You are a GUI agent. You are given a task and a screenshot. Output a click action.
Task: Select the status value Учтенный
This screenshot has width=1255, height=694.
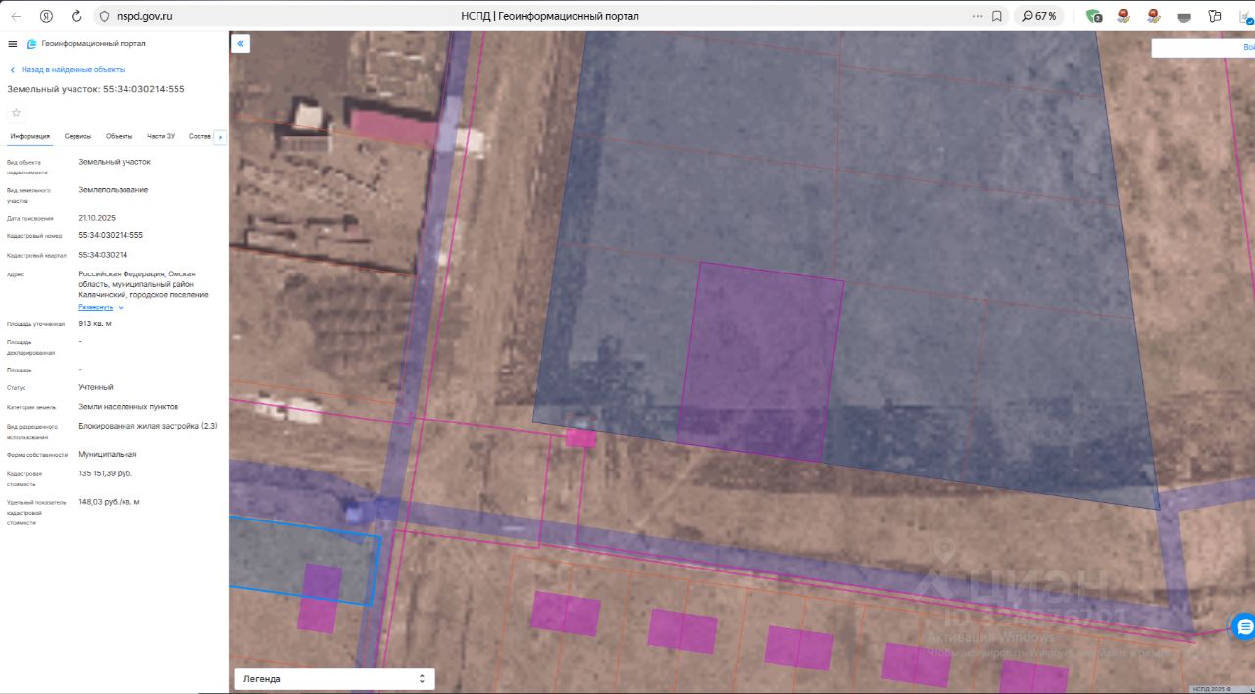[x=96, y=387]
